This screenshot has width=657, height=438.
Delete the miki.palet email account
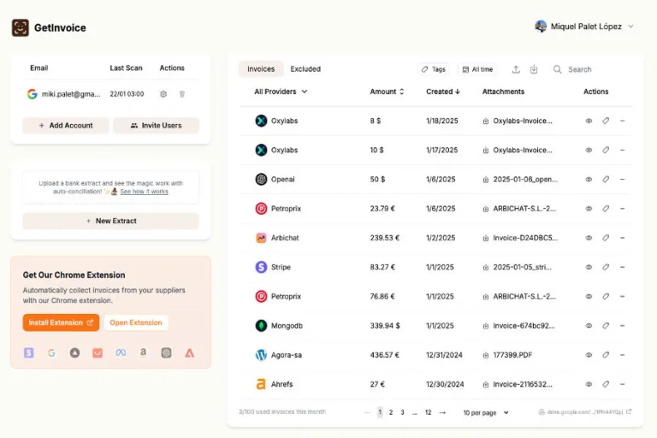pos(182,94)
